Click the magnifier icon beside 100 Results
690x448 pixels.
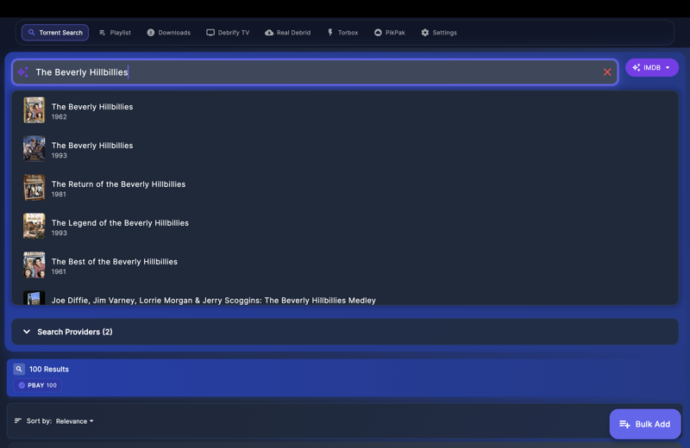(19, 369)
